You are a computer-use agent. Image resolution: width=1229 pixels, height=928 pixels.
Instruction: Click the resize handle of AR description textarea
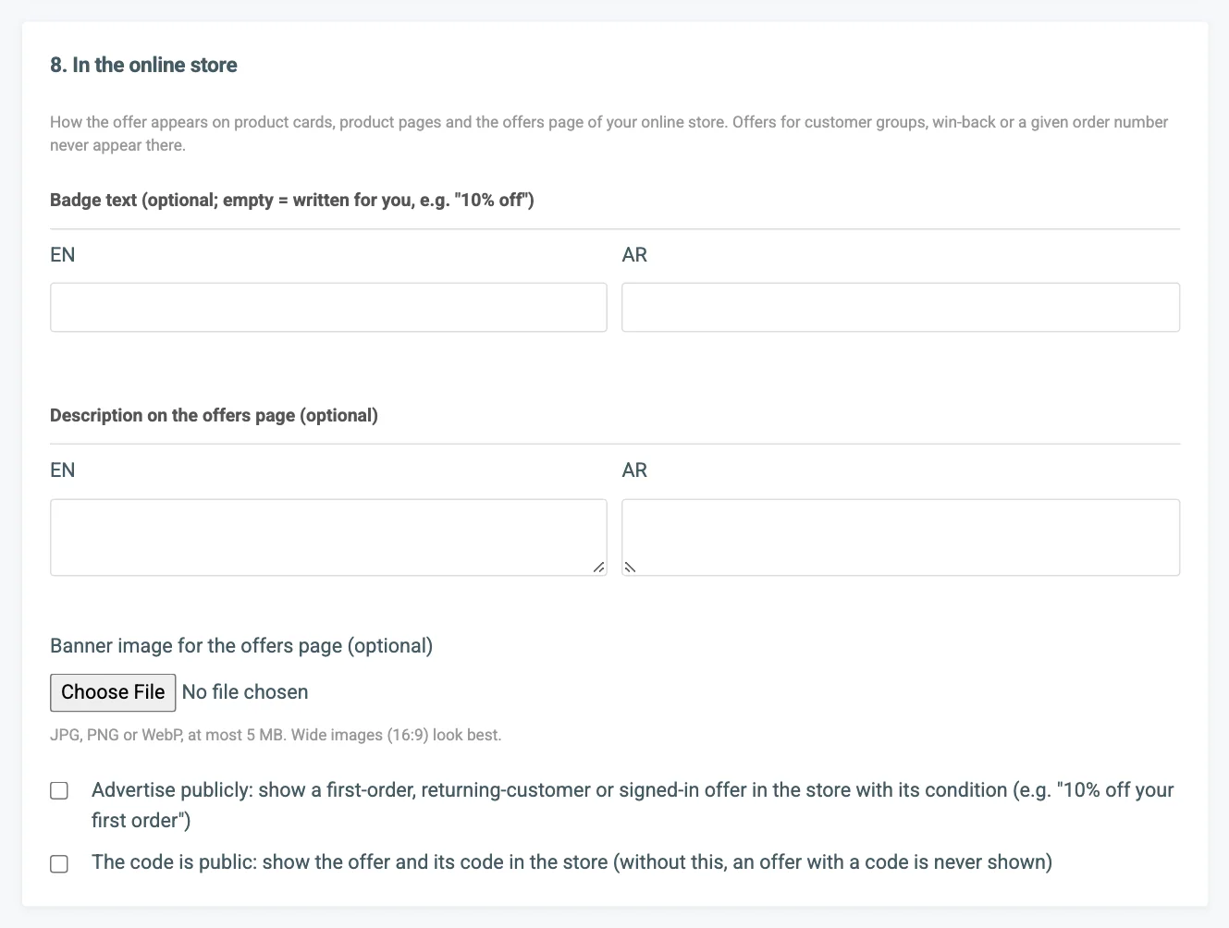(x=630, y=568)
